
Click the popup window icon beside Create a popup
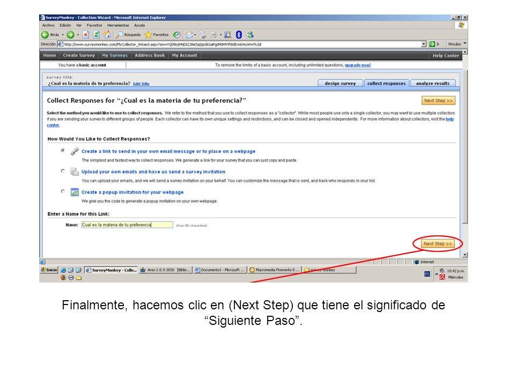[75, 192]
